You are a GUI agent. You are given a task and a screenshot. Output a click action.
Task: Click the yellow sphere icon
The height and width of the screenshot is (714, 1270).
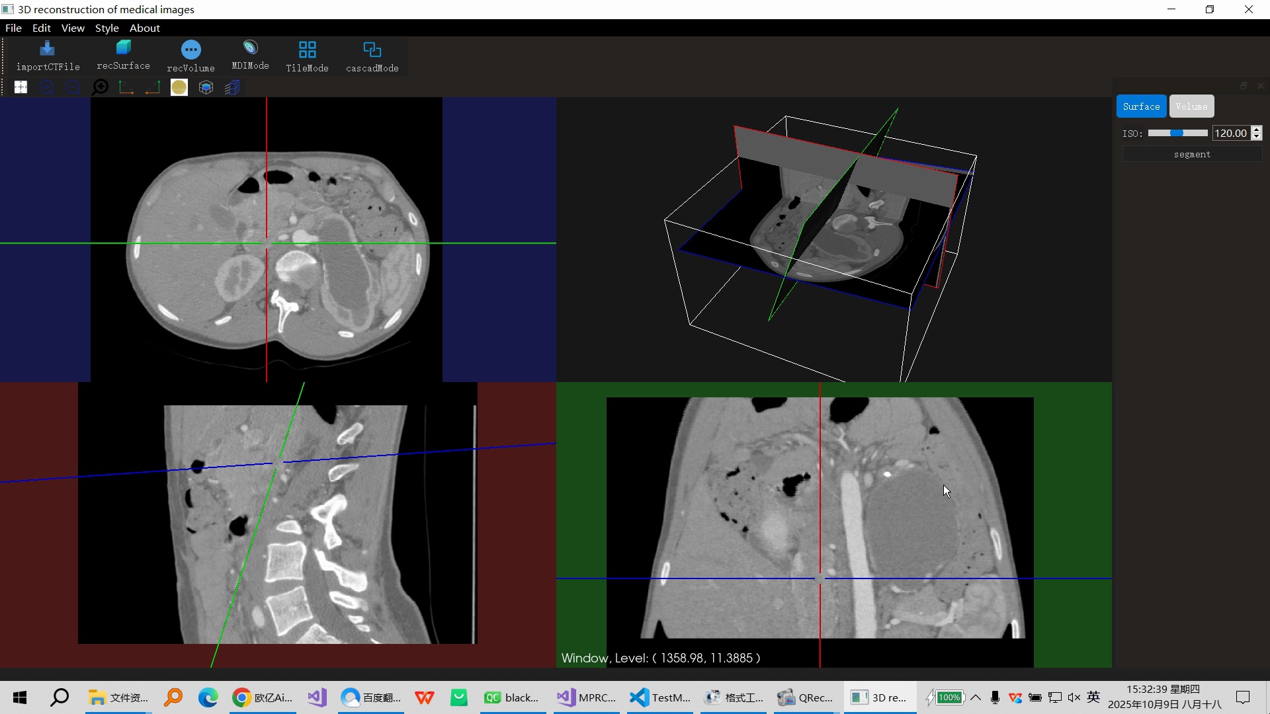[179, 87]
